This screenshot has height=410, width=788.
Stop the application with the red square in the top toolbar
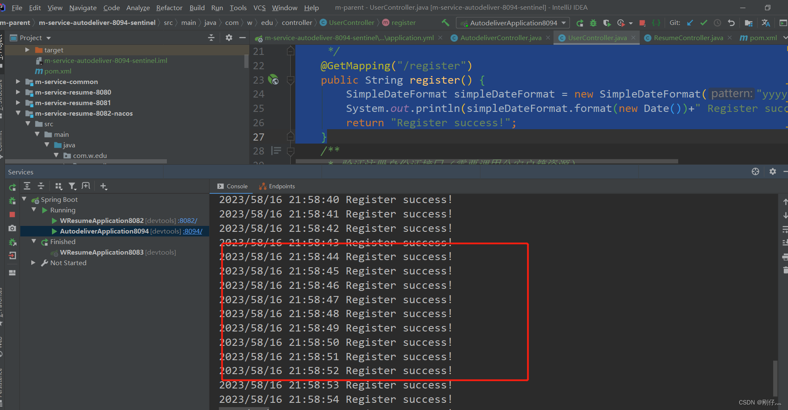coord(642,23)
